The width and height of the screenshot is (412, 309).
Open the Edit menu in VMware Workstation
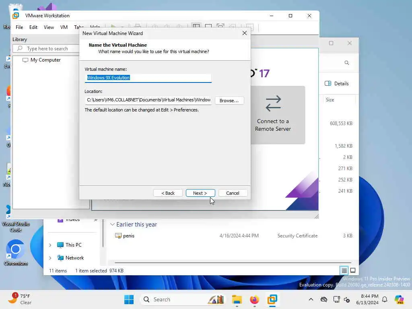(33, 27)
